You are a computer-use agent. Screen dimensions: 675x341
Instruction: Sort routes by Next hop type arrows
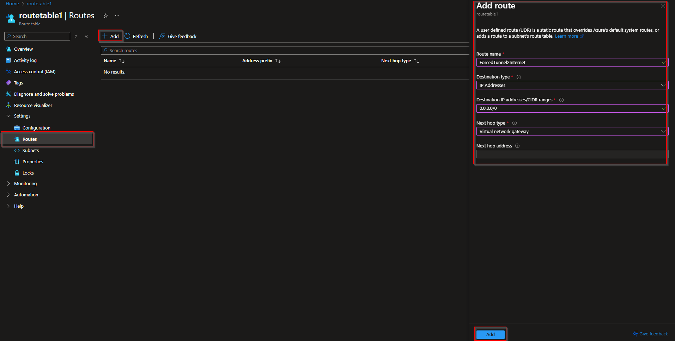[416, 61]
